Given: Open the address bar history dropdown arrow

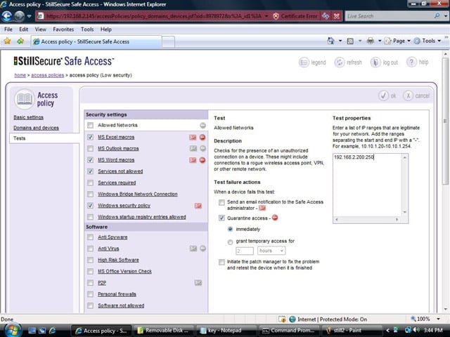Looking at the screenshot, I should pyautogui.click(x=266, y=16).
